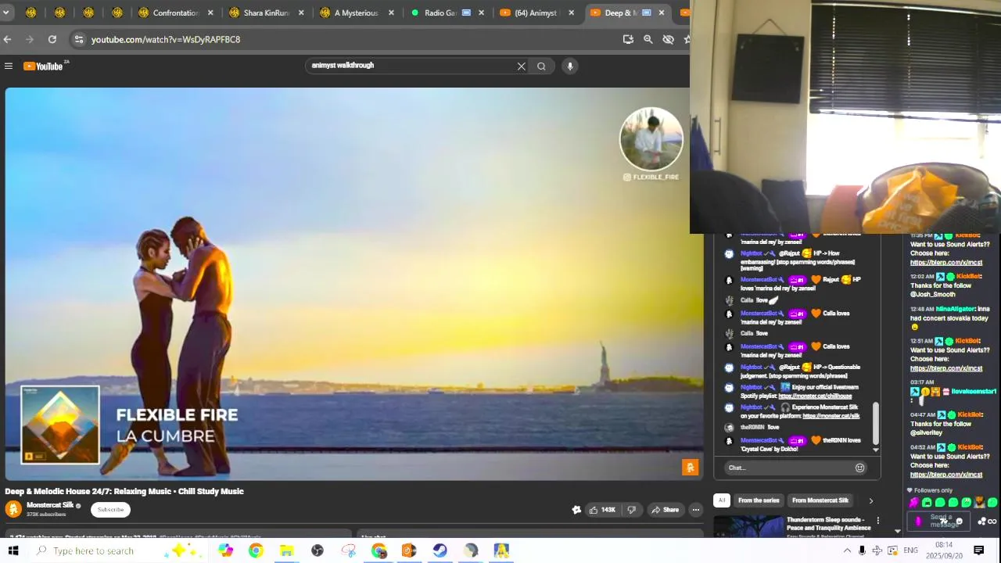Click the YouTube live chat message input
Viewport: 1001px width, 563px height.
(788, 468)
